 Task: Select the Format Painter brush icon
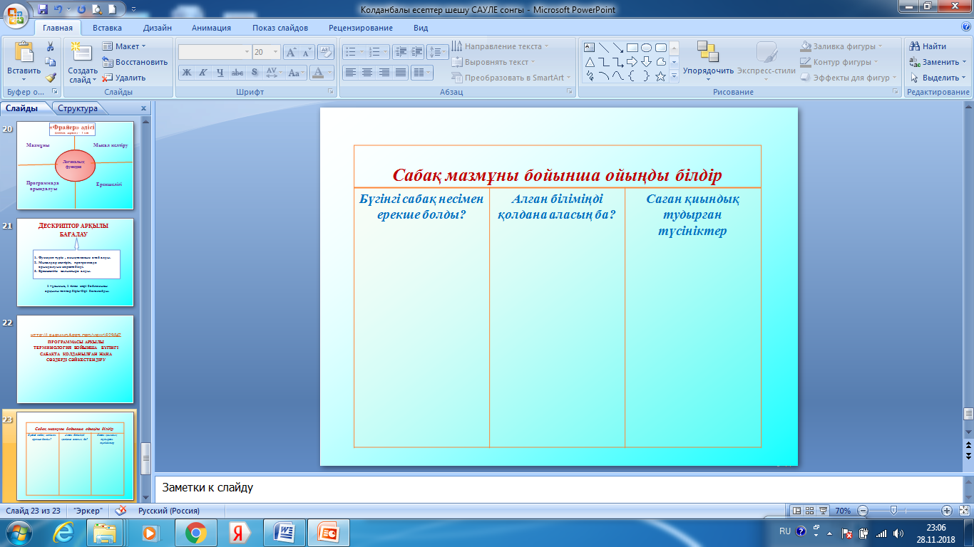pos(51,78)
